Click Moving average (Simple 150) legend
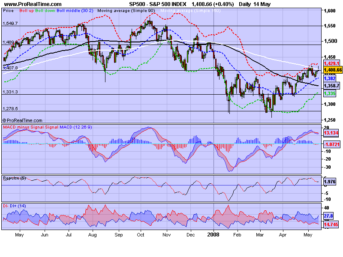343x257 pixels. (x=190, y=10)
